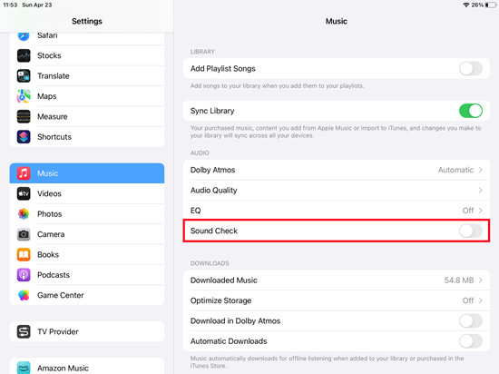The image size is (499, 374).
Task: Tap the Camera icon in sidebar
Action: point(24,234)
